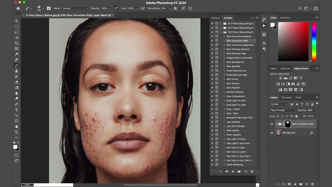
Task: Click the foreground color swatch in toolbar
Action: click(15, 147)
